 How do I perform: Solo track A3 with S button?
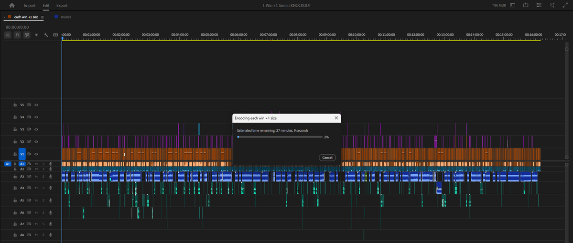(43, 177)
